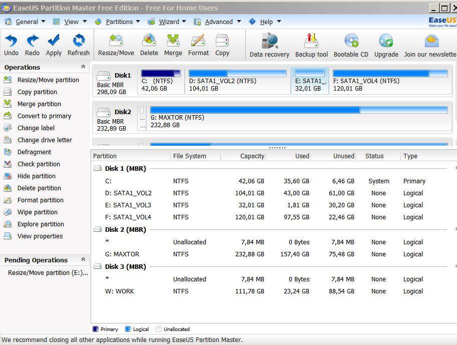
Task: Open the General menu
Action: tap(26, 22)
